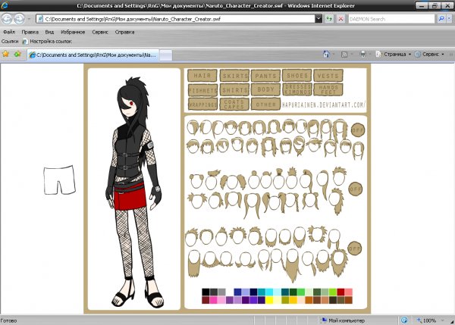Pick the spiky topknot hairstyle in middle group

point(291,177)
